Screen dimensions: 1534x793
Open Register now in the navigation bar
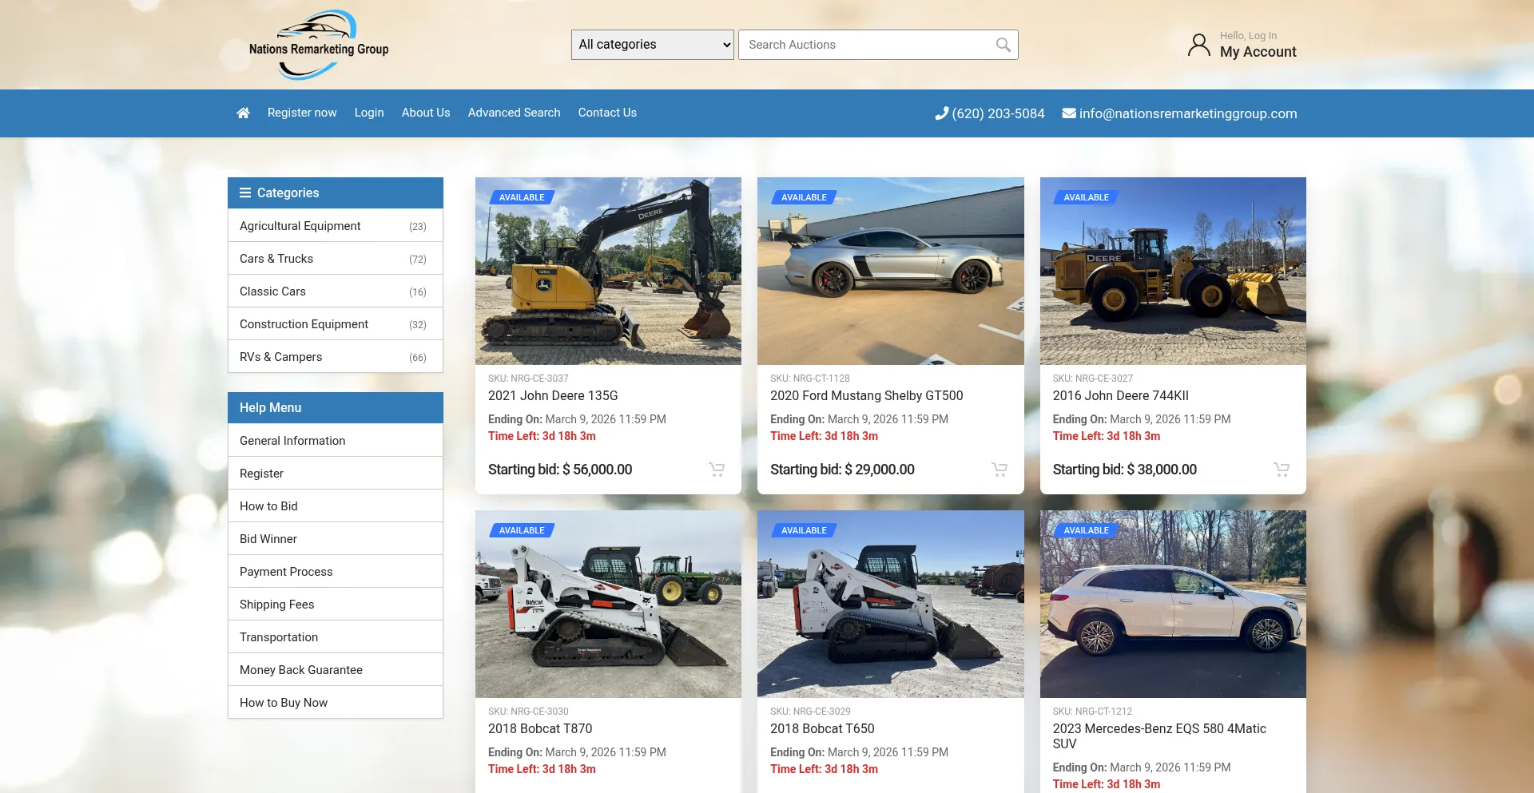[302, 113]
